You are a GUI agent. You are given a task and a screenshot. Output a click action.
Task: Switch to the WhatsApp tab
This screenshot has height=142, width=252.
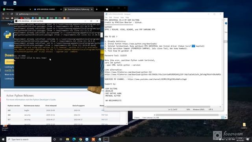coord(16,9)
